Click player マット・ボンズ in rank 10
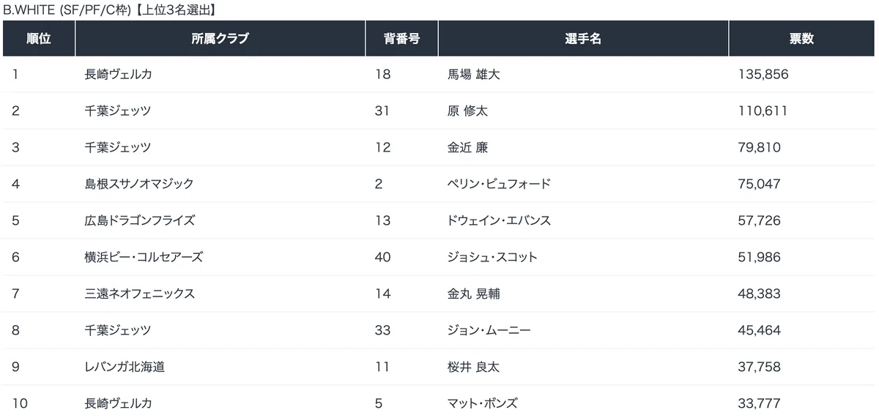This screenshot has width=879, height=418. [x=483, y=403]
